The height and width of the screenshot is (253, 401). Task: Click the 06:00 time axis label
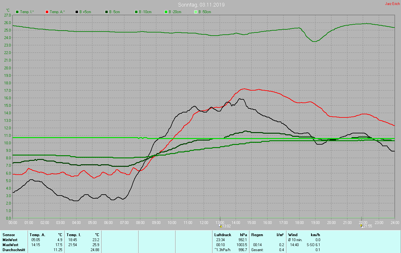(108, 222)
